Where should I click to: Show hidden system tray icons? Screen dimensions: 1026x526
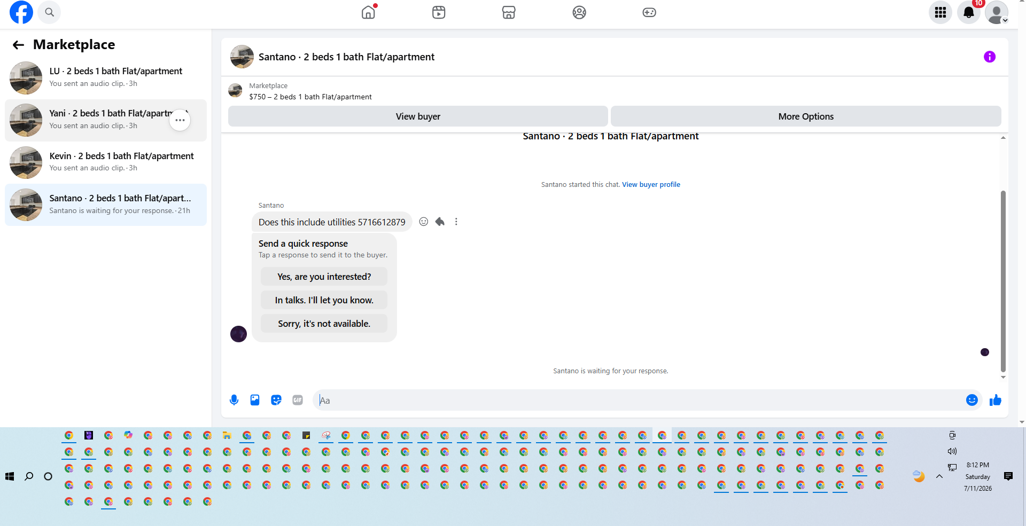tap(939, 476)
